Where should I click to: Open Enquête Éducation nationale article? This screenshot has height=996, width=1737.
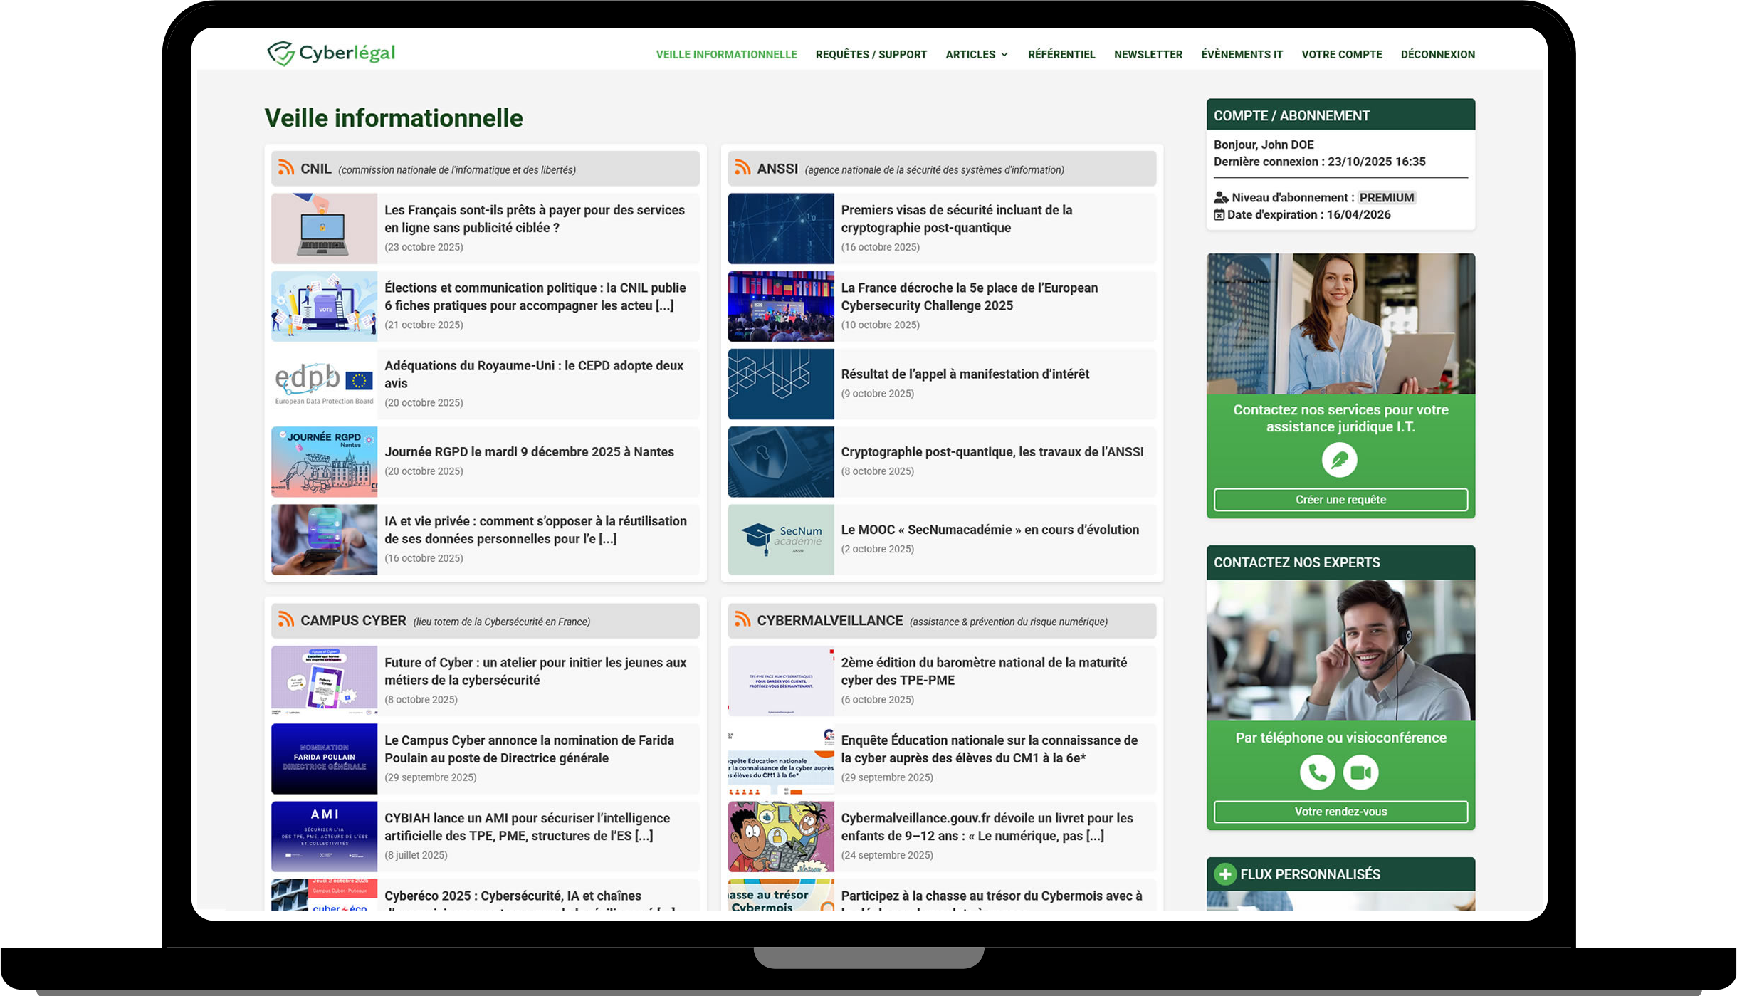pos(990,749)
